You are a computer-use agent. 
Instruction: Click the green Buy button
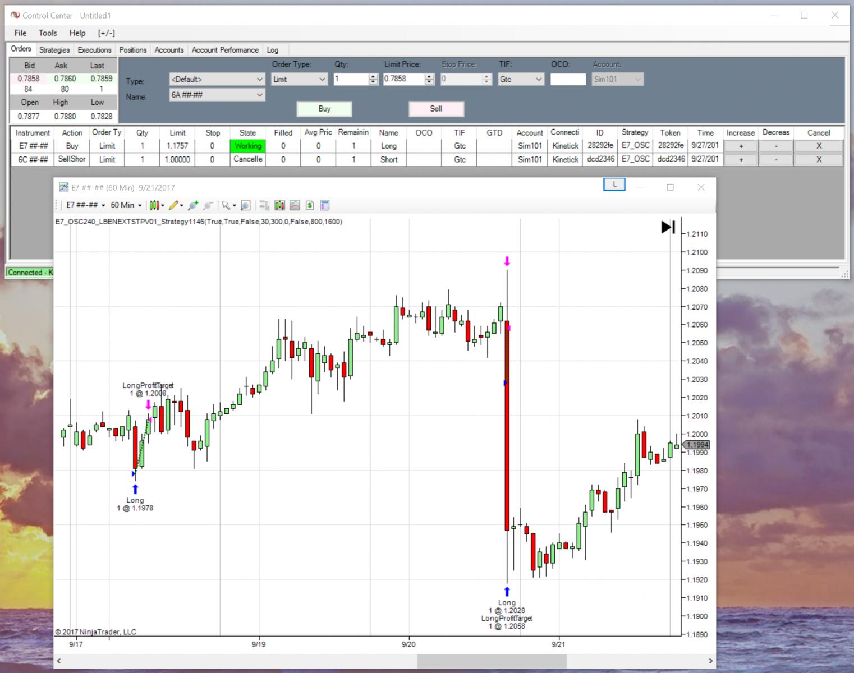point(324,109)
